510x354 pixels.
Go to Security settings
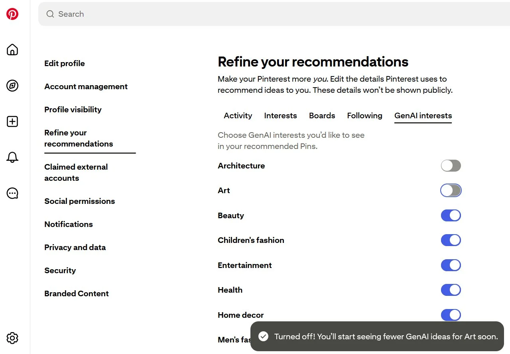(x=60, y=270)
